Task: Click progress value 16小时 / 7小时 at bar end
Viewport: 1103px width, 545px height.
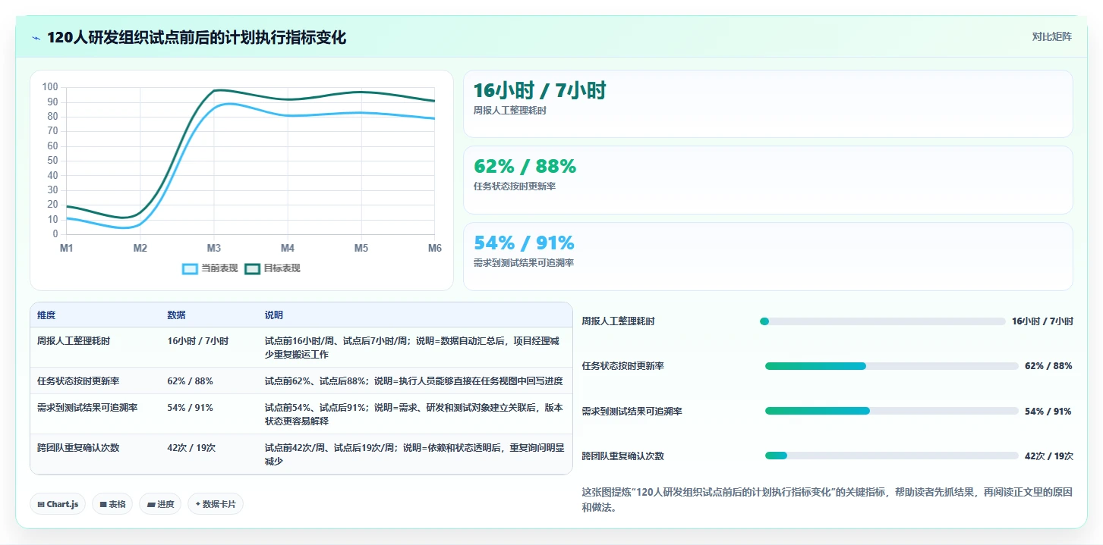Action: click(x=1042, y=321)
